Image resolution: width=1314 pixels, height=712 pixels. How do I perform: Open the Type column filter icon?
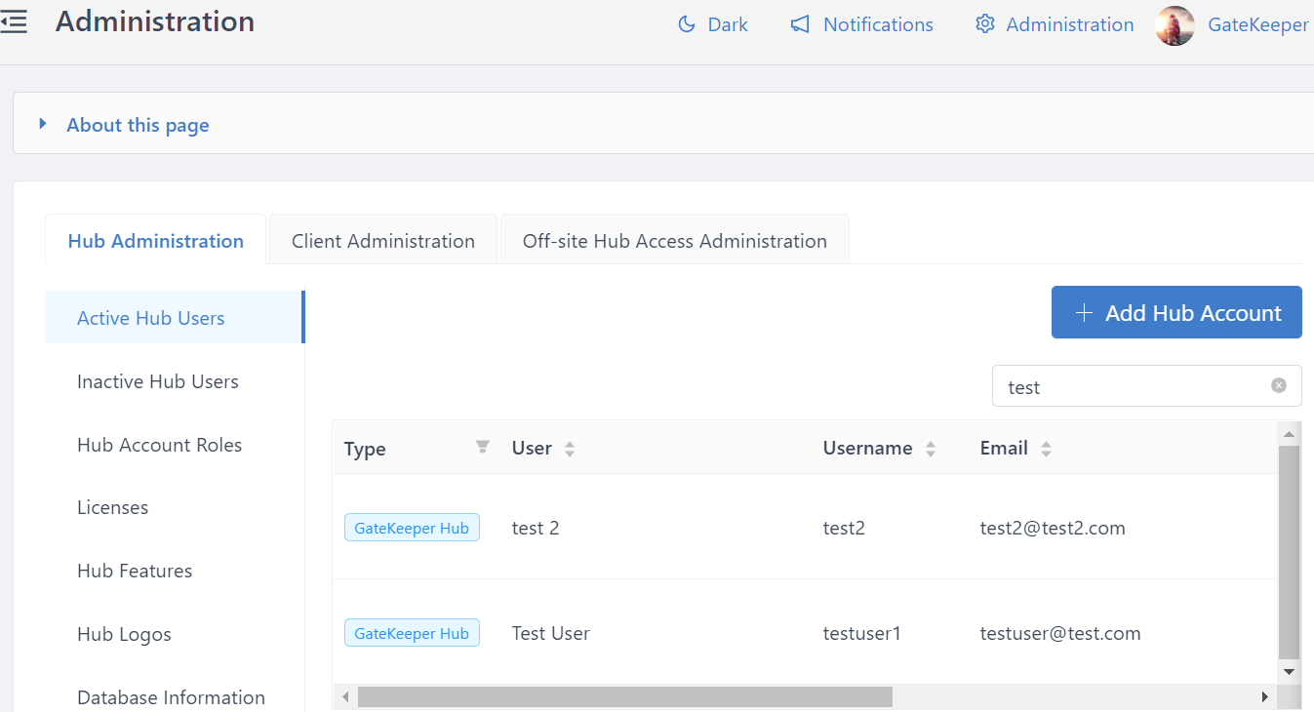coord(482,447)
